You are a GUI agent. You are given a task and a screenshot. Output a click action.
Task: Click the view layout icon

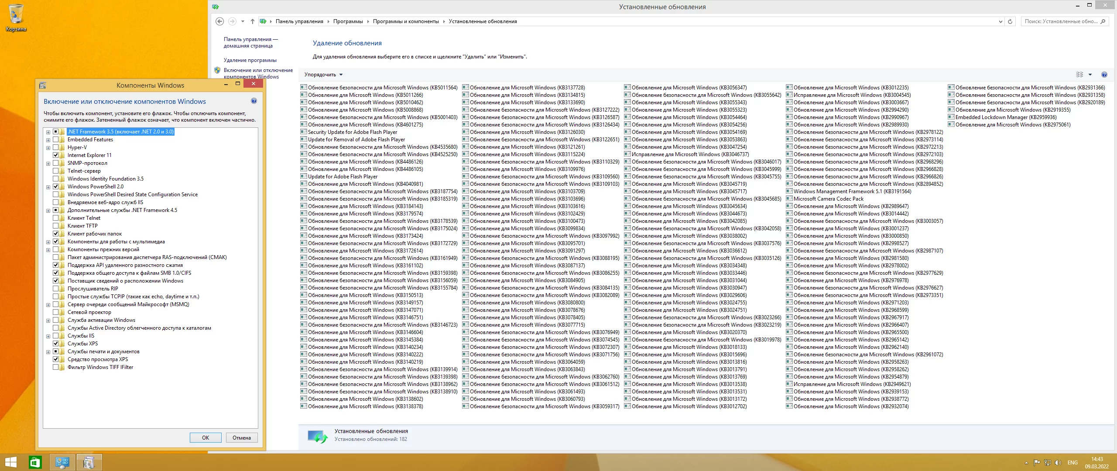[1079, 75]
